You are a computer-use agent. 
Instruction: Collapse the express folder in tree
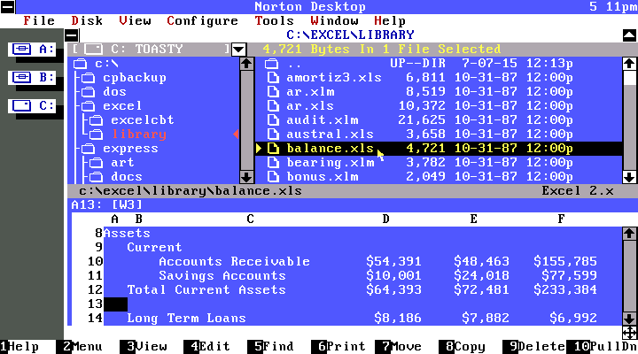click(x=88, y=149)
